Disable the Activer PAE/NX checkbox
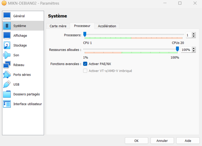Viewport: 202px width, 146px height. click(85, 64)
